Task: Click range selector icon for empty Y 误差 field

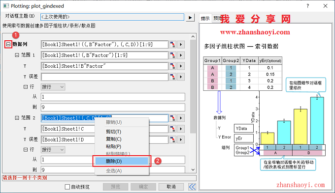Action: tap(172, 77)
